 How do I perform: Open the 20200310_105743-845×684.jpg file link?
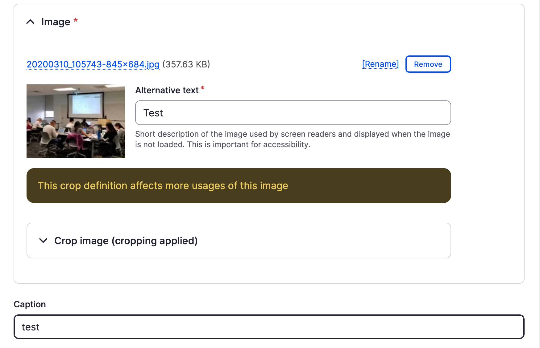pos(93,64)
